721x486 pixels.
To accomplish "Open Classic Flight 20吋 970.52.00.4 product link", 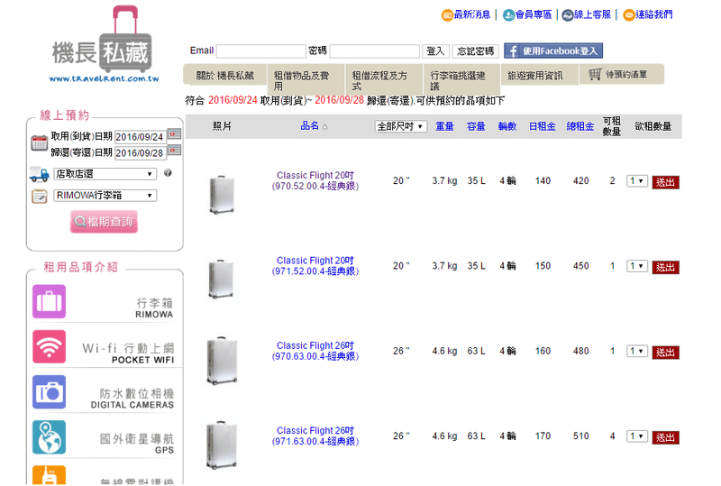I will 315,181.
